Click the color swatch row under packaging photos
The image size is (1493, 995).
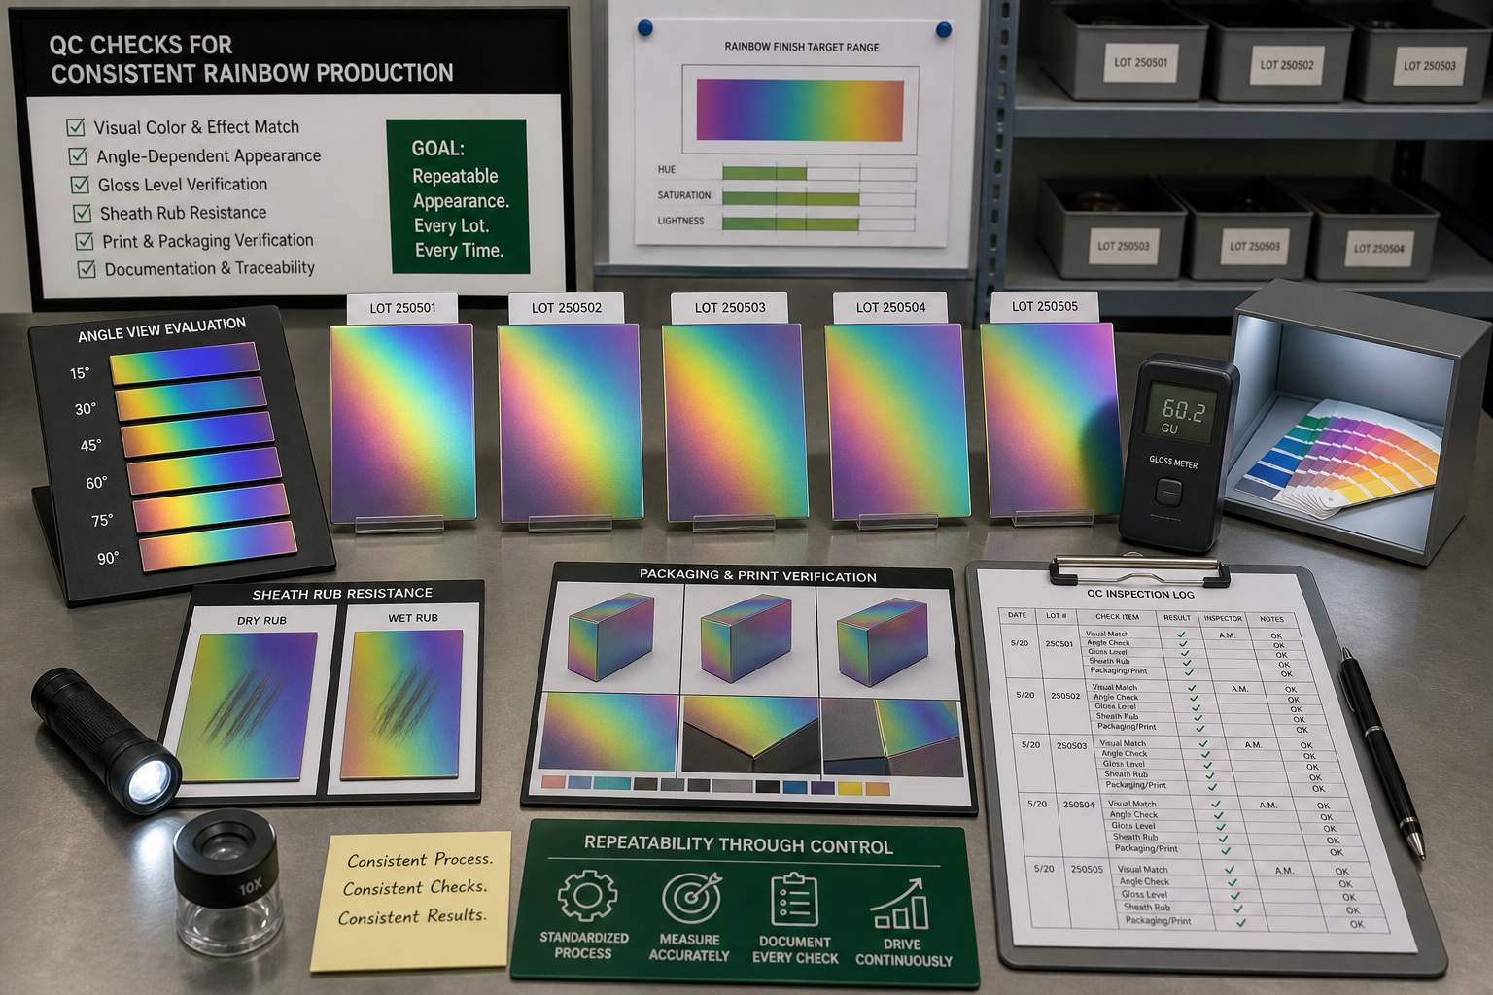click(x=715, y=785)
